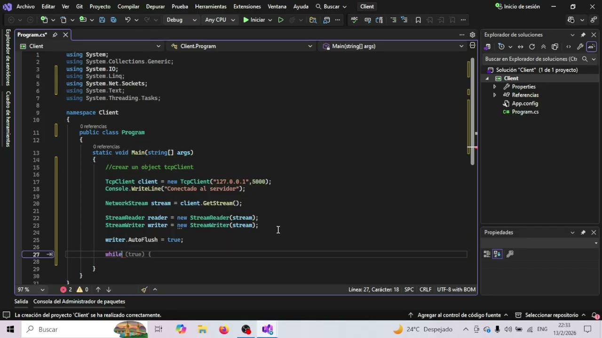The height and width of the screenshot is (338, 602).
Task: Start without debugging using the hollow play icon
Action: (281, 20)
